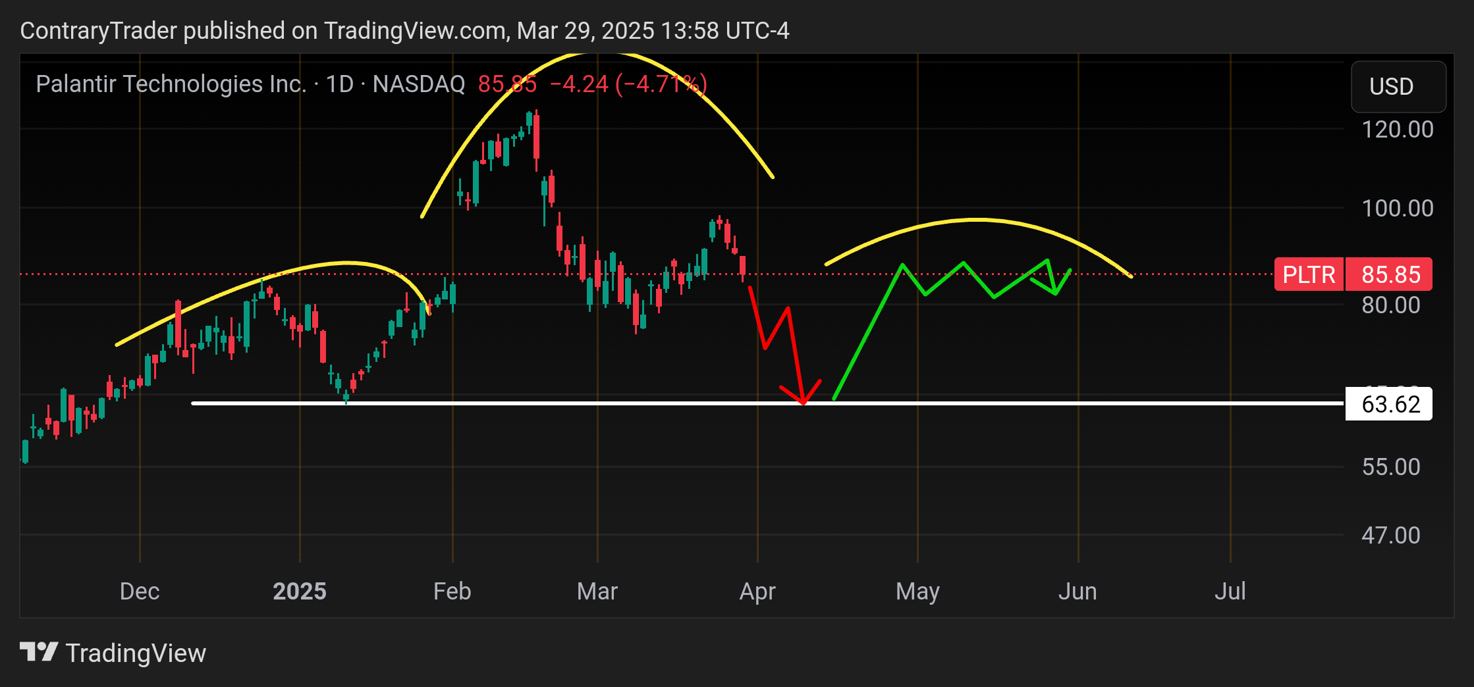Click the 63.62 horizontal line price label
This screenshot has width=1474, height=687.
tap(1390, 404)
